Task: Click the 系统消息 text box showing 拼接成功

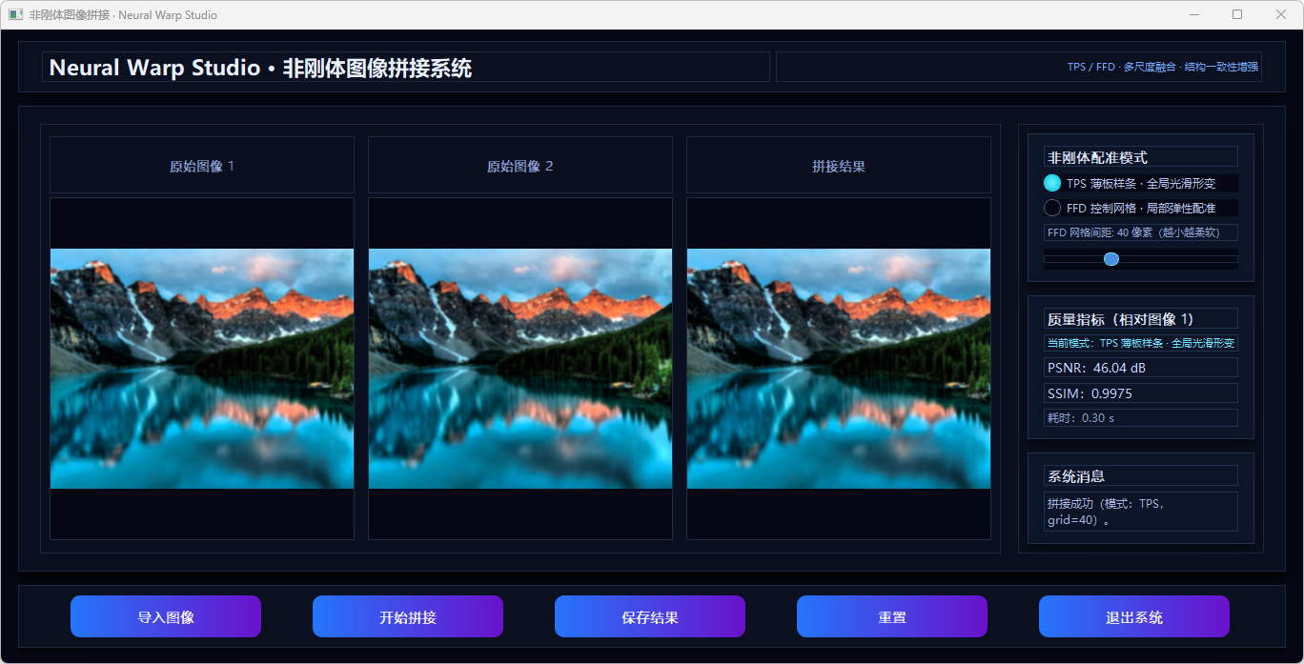Action: (x=1141, y=512)
